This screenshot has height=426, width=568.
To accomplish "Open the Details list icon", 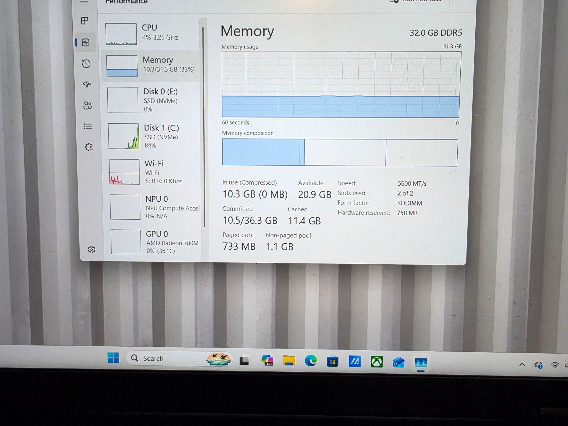I will click(88, 126).
